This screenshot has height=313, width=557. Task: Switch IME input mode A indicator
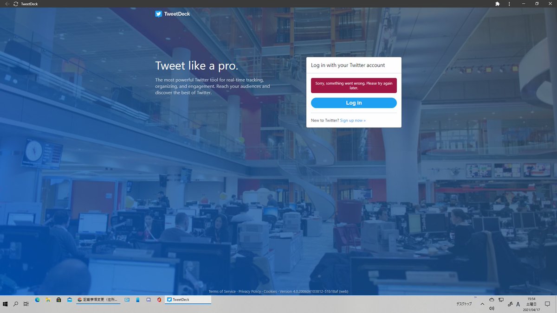coord(518,304)
